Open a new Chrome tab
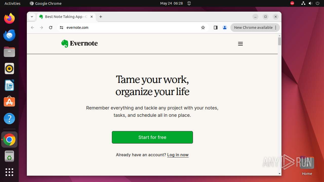This screenshot has width=324, height=182. [101, 17]
